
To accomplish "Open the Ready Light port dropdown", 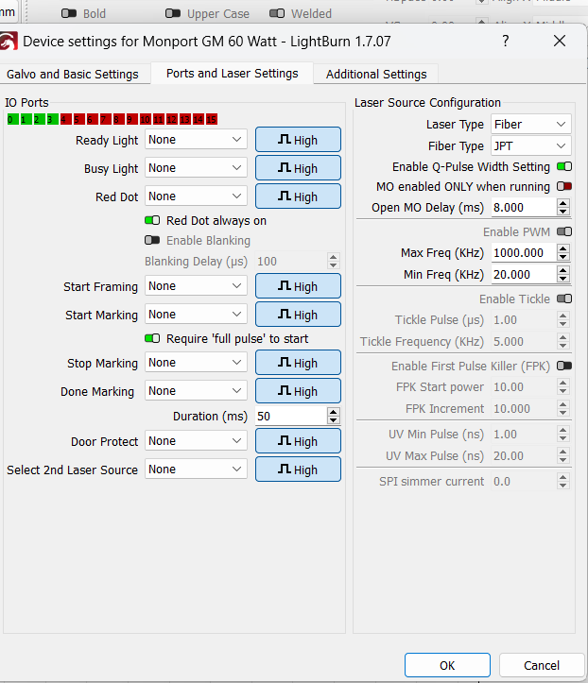I will (196, 140).
